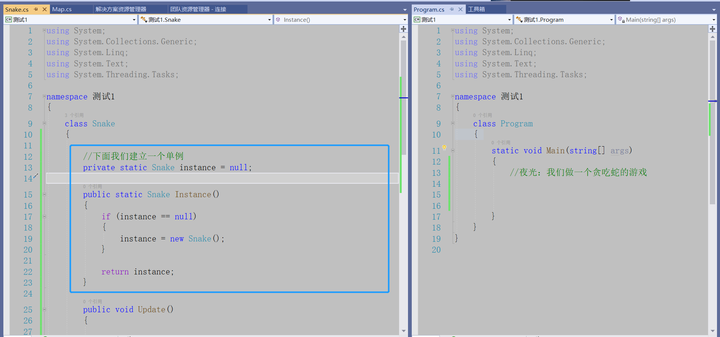Viewport: 720px width, 337px height.
Task: Collapse the Update() method outline
Action: pos(44,309)
